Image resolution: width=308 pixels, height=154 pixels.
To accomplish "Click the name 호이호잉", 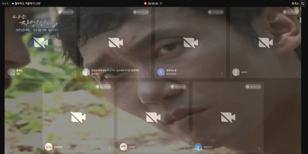I will 58,147.
